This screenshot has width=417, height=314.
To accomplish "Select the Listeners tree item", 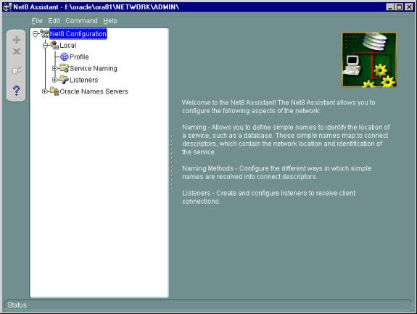I will (x=84, y=80).
